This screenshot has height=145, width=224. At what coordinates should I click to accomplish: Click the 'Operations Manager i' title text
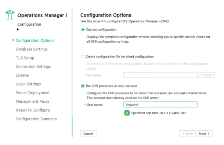tap(42, 15)
